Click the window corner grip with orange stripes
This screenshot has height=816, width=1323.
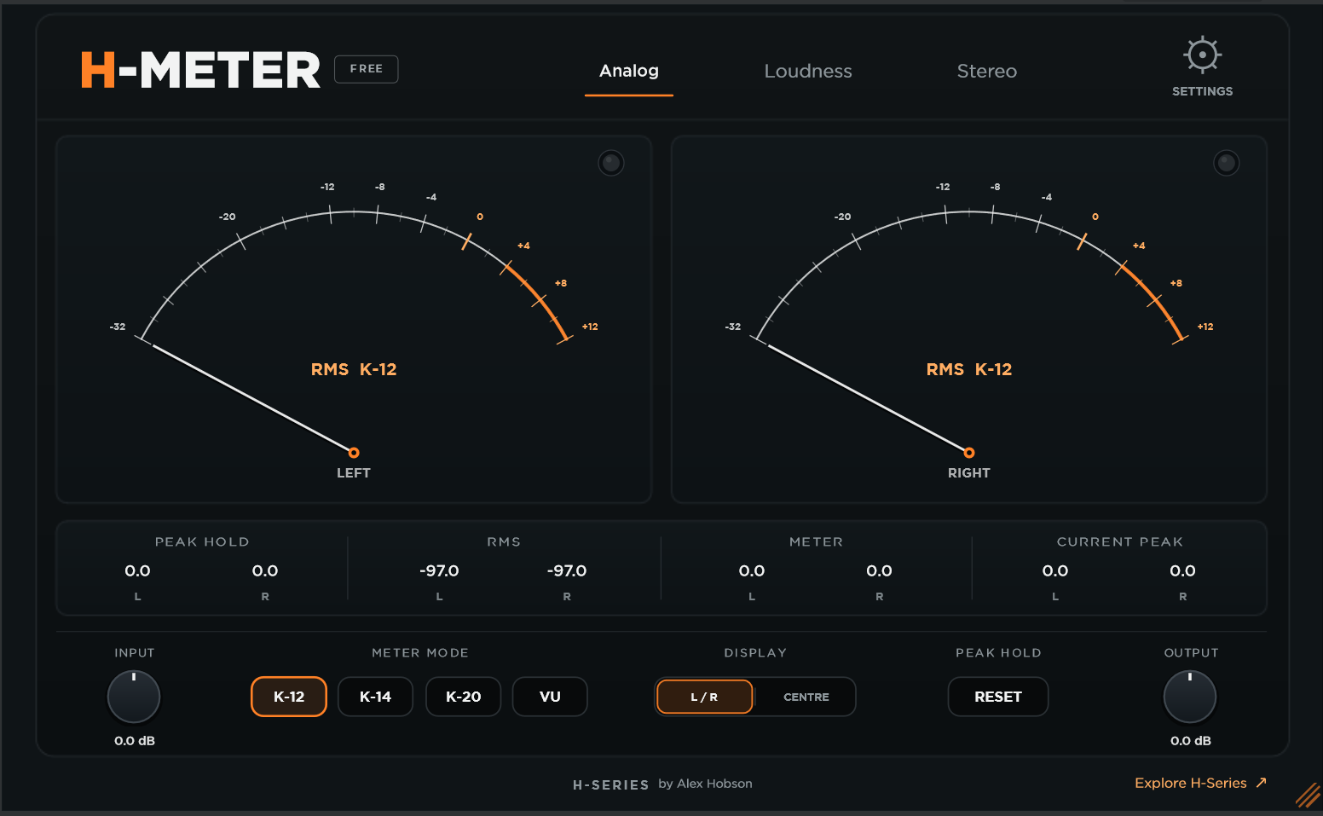click(x=1308, y=795)
